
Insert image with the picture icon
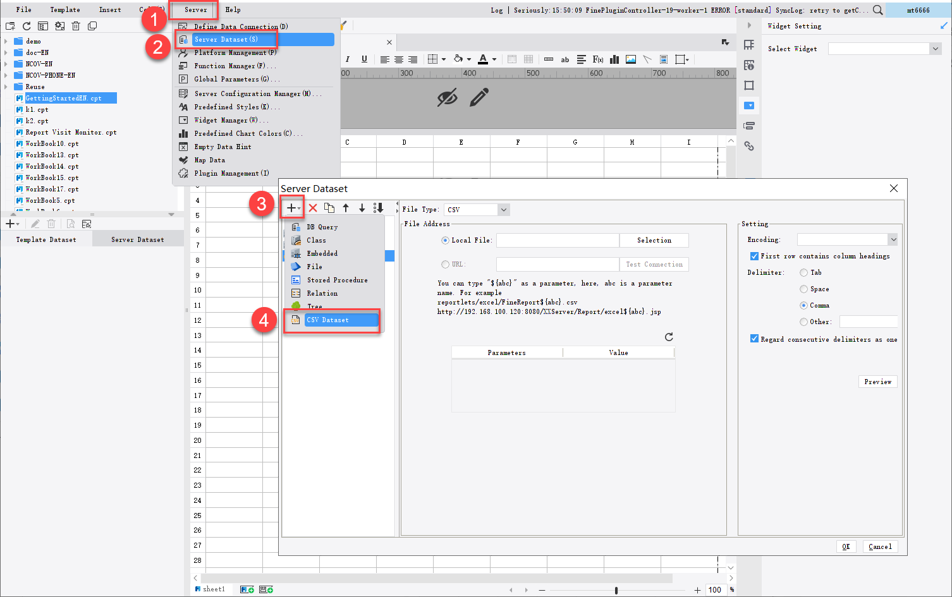(x=631, y=59)
